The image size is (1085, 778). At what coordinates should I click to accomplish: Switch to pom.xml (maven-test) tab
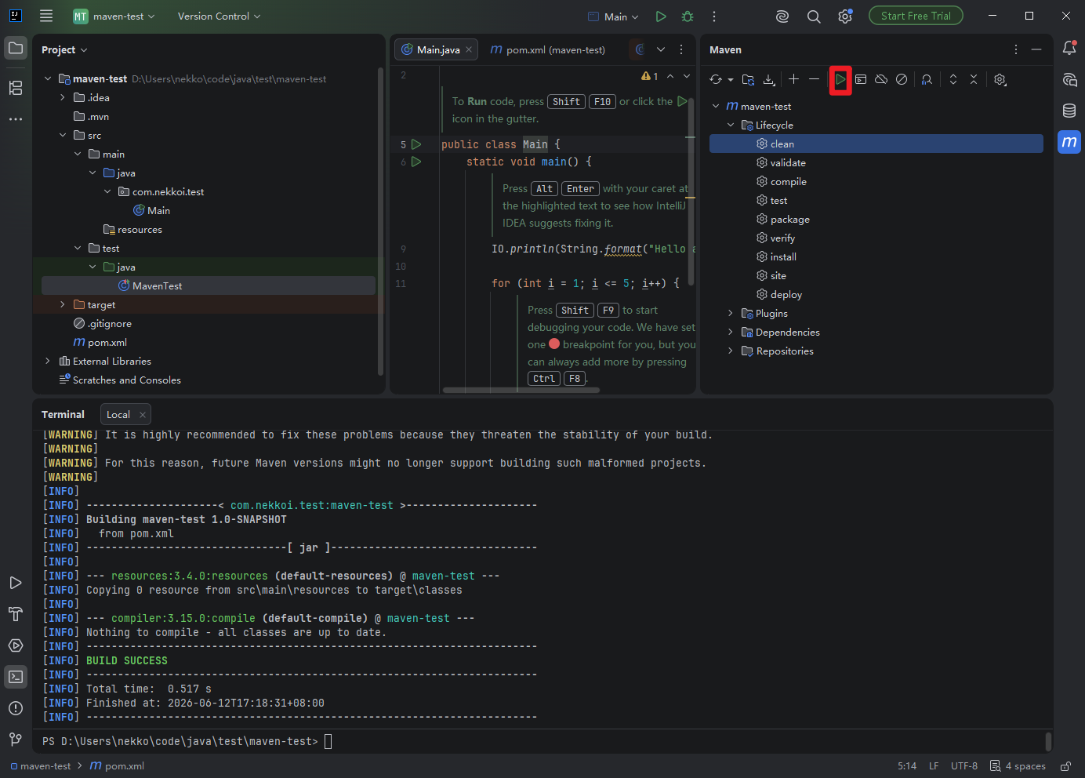coord(547,49)
